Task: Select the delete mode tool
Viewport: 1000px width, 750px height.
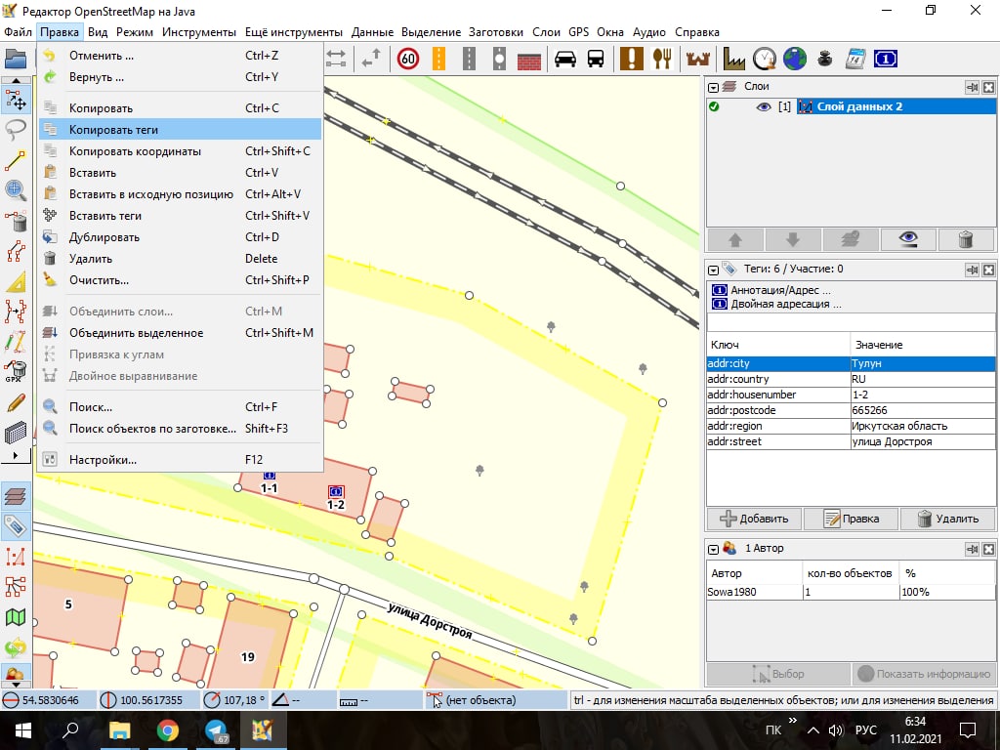Action: click(x=16, y=221)
